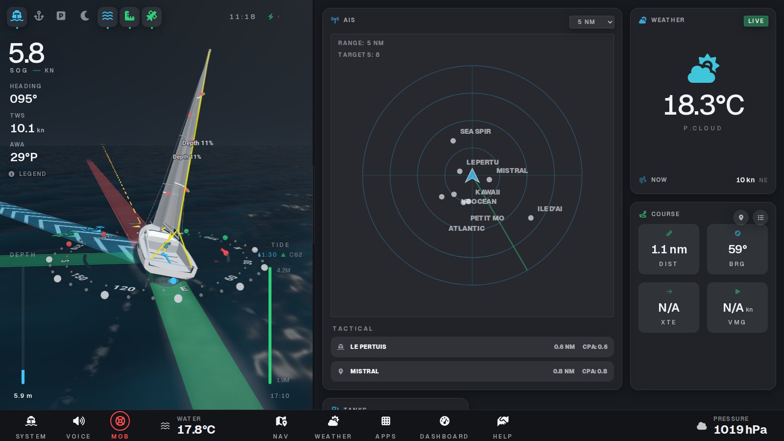Viewport: 784px width, 441px height.
Task: Switch to anchor mode
Action: click(39, 16)
